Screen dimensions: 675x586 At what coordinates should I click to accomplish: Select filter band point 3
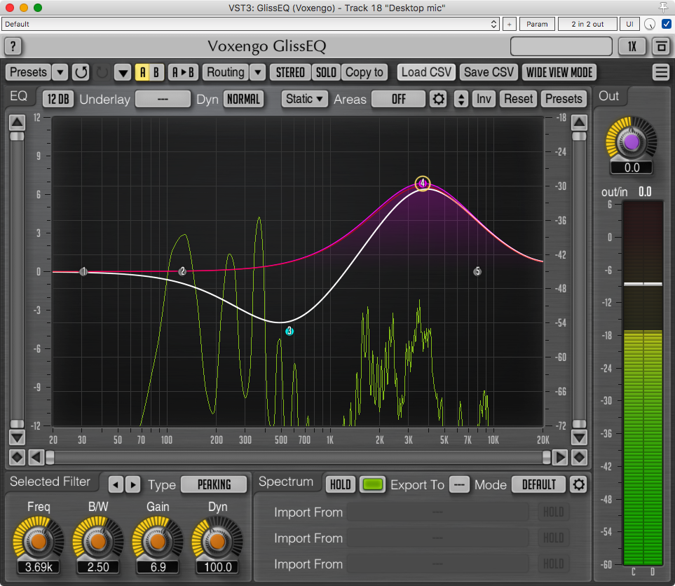(289, 331)
